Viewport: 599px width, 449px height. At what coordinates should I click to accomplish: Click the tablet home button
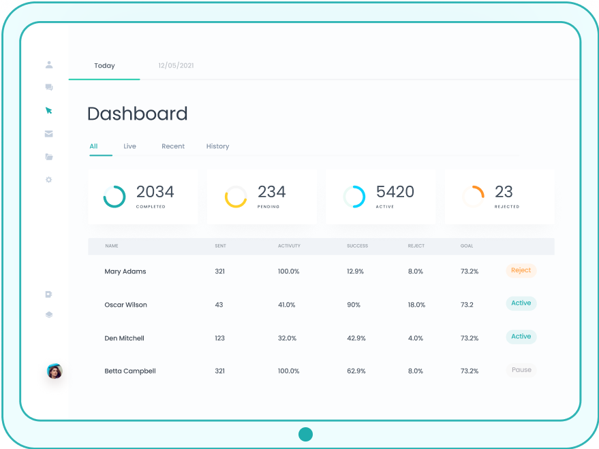point(305,434)
